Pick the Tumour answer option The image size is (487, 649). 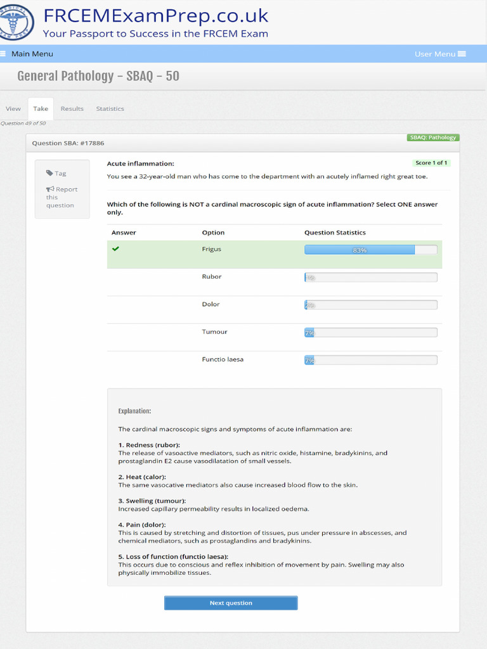coord(214,332)
